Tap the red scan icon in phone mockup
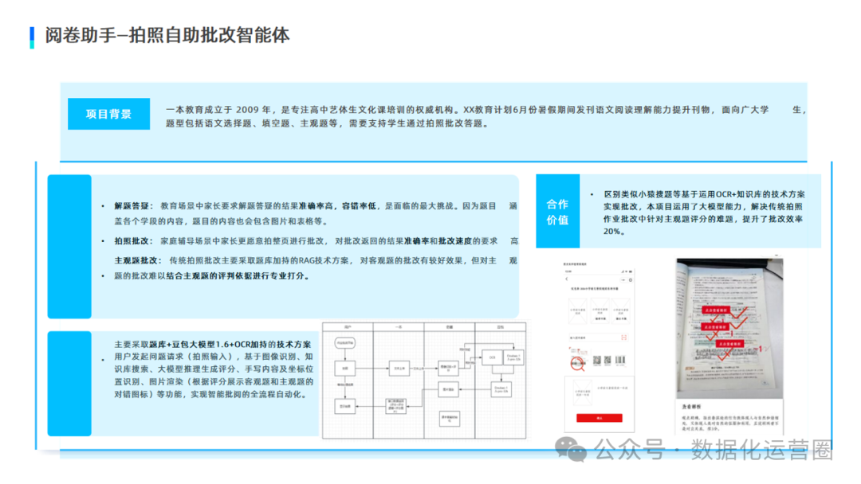 coord(623,338)
